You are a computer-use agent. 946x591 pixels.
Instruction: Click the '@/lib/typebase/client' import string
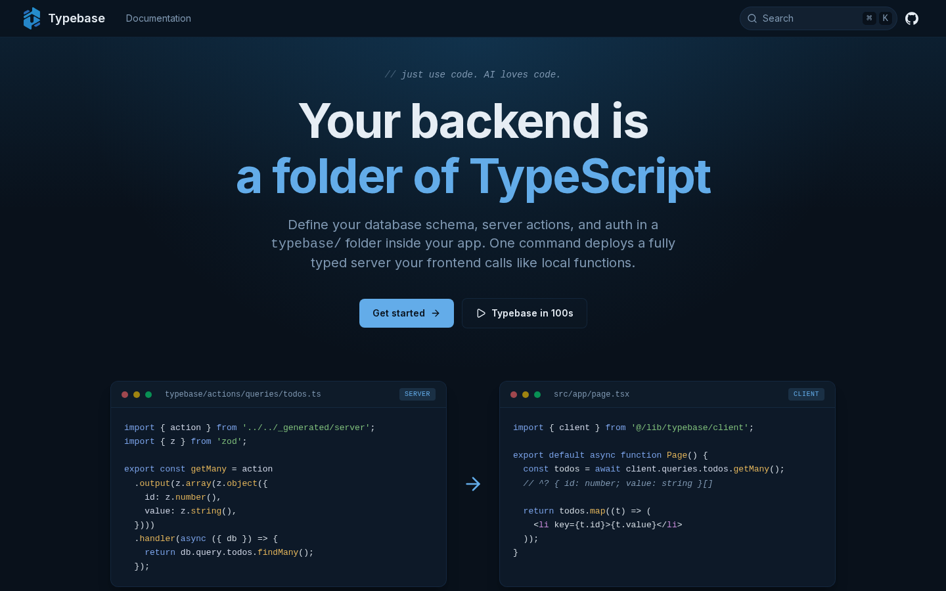point(690,427)
